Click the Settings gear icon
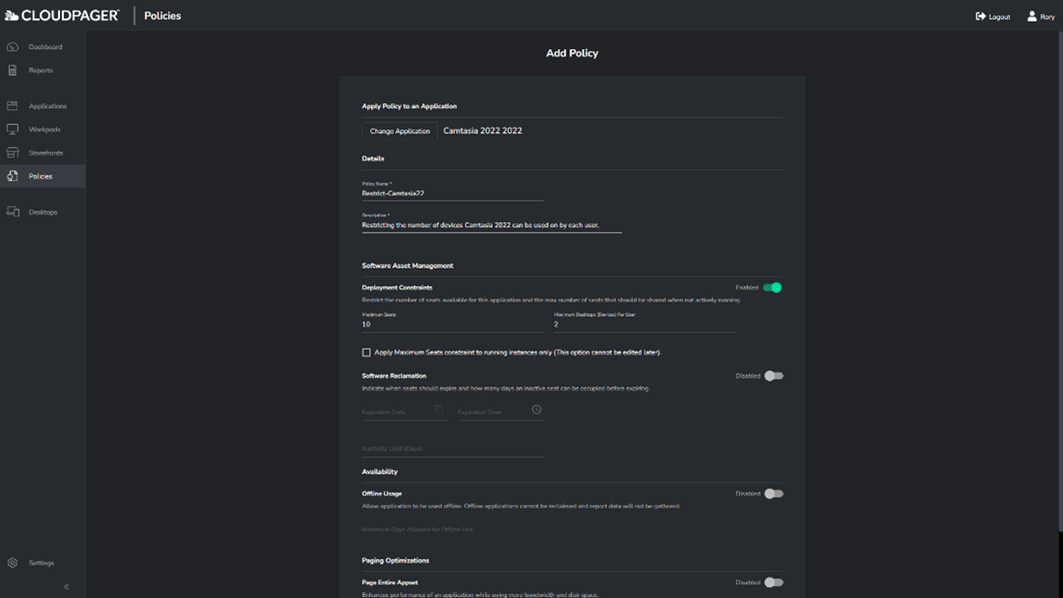 point(14,562)
